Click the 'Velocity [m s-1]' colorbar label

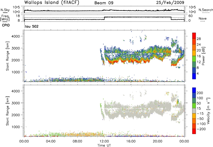click(208, 111)
